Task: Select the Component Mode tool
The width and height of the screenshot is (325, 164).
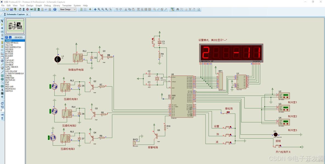Action: [2, 25]
